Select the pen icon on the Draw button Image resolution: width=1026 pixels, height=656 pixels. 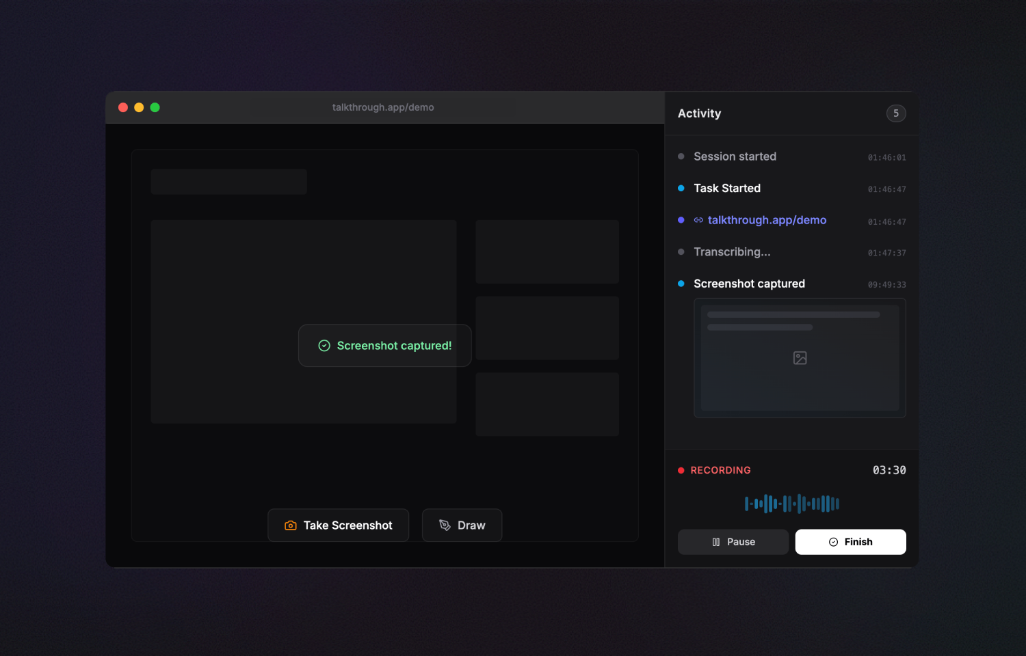click(443, 525)
